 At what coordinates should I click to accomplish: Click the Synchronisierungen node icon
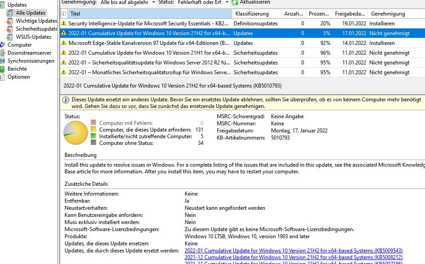coord(2,60)
